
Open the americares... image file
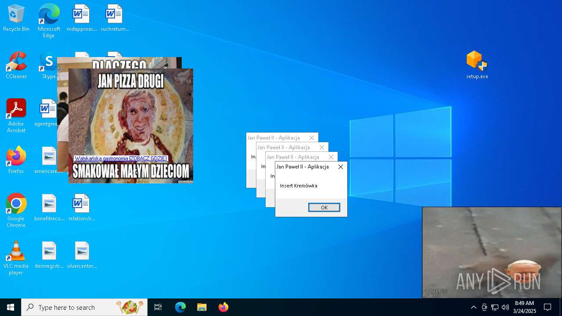point(49,160)
